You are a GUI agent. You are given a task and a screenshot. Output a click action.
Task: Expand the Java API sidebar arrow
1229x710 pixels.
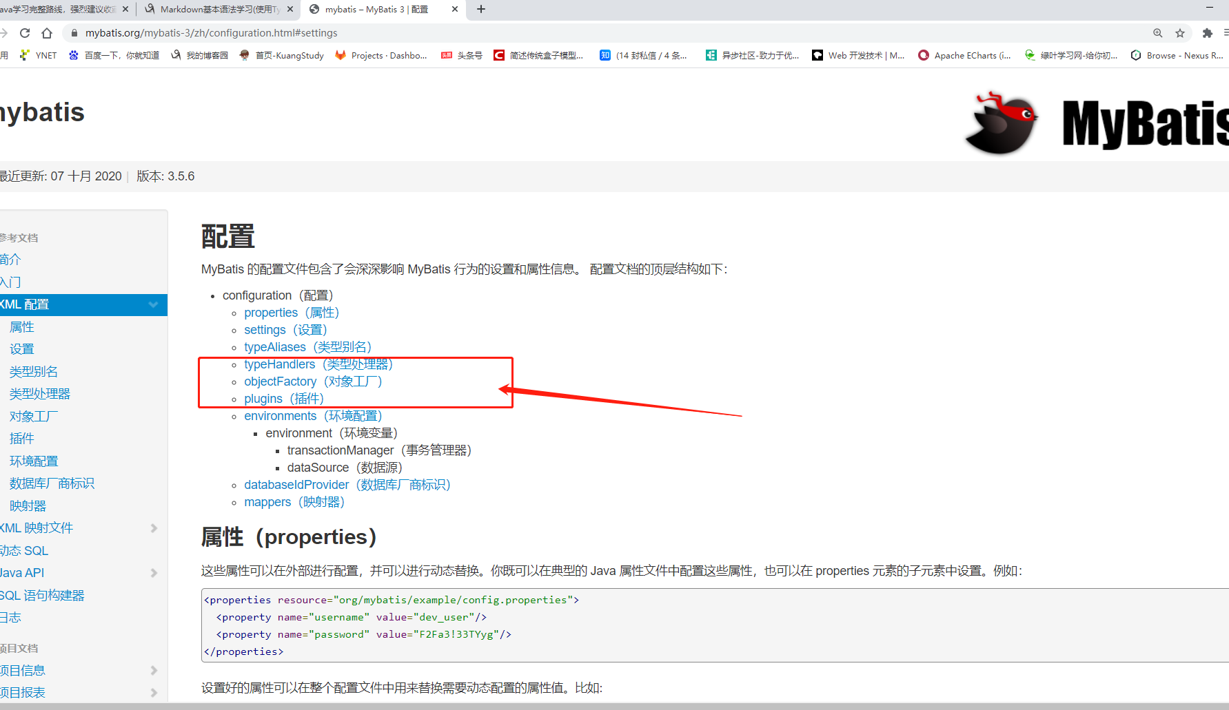[154, 573]
